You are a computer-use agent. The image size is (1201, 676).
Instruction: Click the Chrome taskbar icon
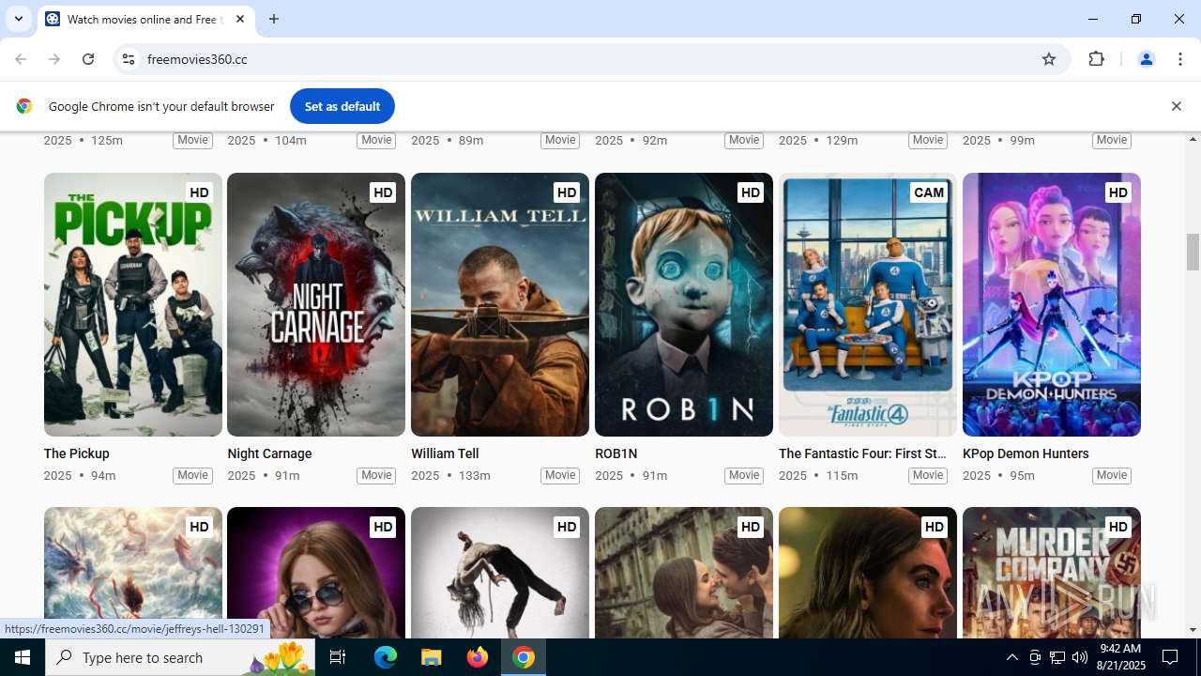tap(524, 657)
